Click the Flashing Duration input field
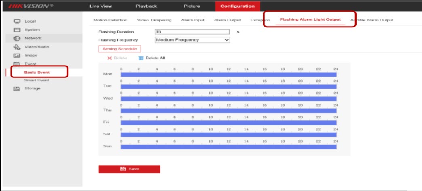422x191 pixels. point(192,31)
